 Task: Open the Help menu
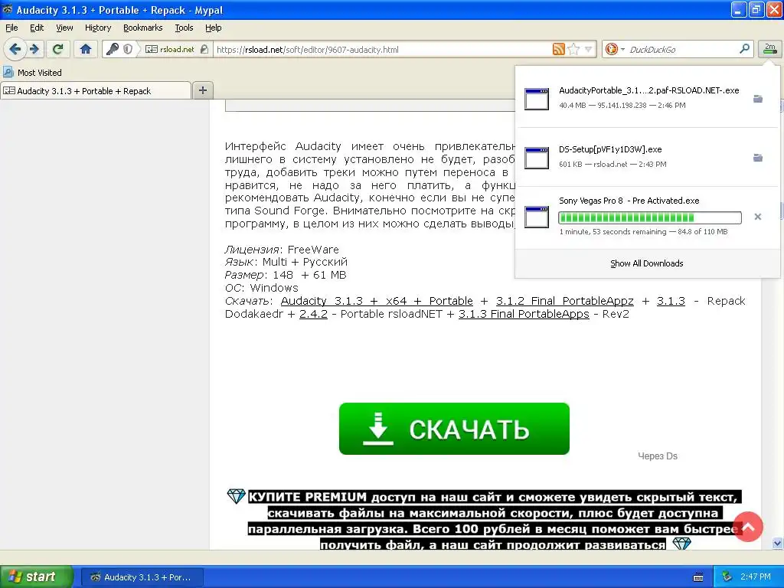(x=213, y=28)
